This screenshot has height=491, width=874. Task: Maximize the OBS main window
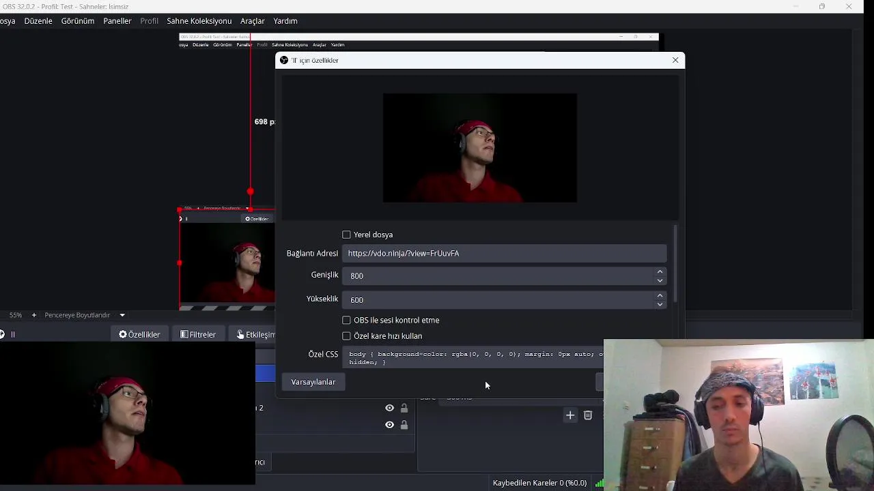coord(822,7)
